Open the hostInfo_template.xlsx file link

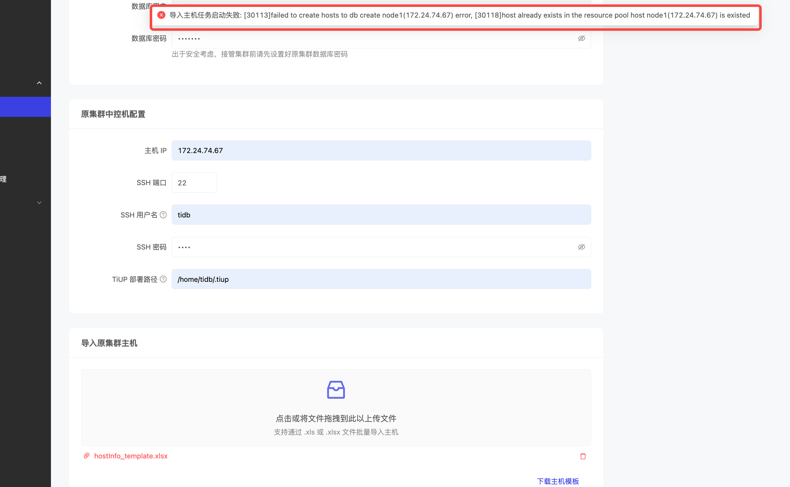131,456
